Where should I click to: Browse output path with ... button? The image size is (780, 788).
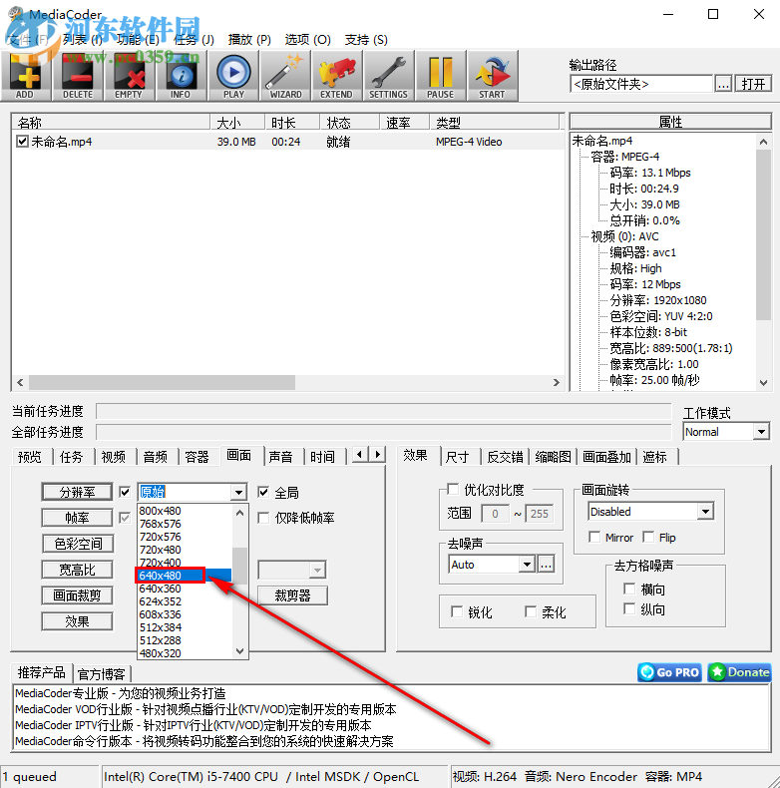coord(723,84)
